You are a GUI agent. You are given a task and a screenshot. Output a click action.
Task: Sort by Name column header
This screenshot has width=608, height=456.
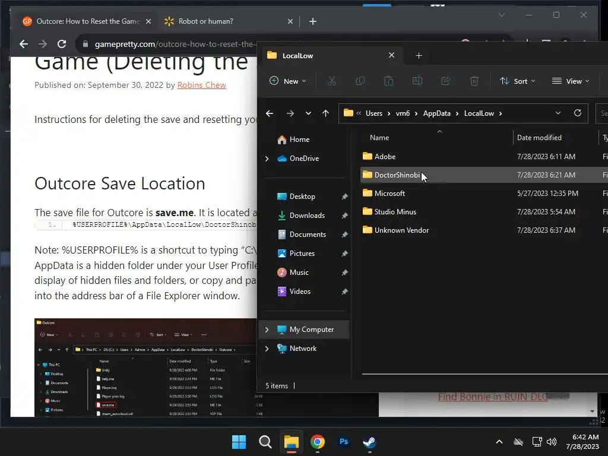click(x=379, y=138)
